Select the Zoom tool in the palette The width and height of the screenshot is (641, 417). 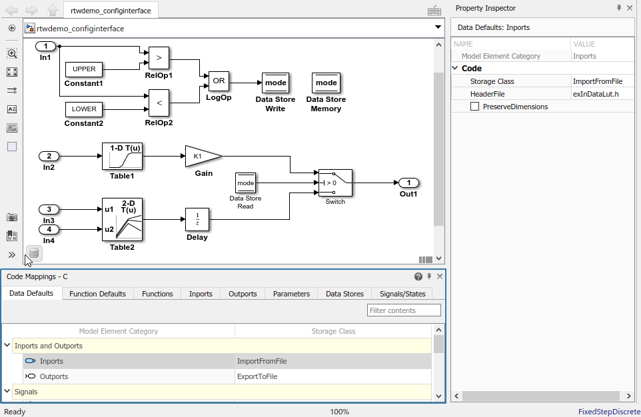pyautogui.click(x=11, y=54)
